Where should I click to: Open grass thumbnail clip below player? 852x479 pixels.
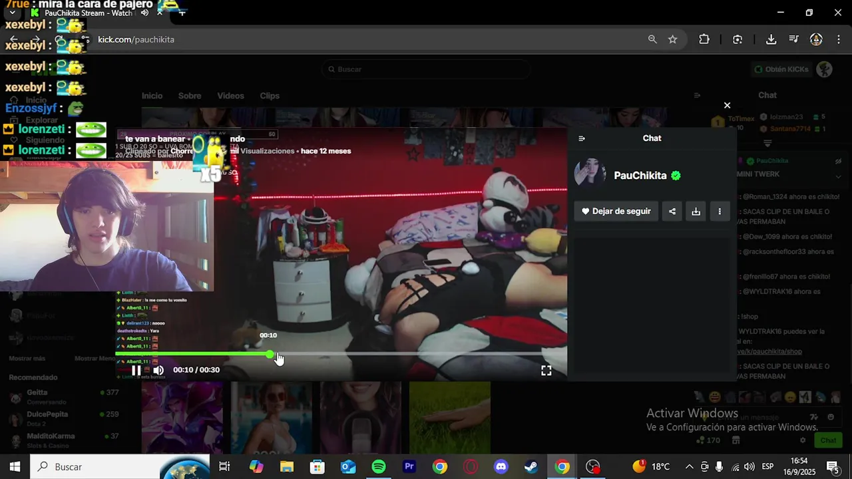(450, 417)
